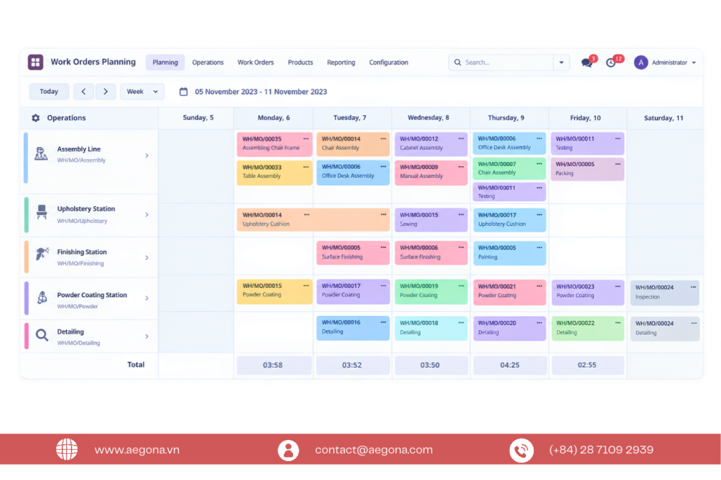Open the Work Orders menu
Screen dimensions: 721x480
point(256,63)
